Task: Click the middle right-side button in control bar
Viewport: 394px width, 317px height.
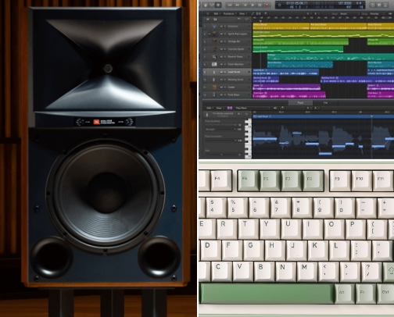Action: 379,5
